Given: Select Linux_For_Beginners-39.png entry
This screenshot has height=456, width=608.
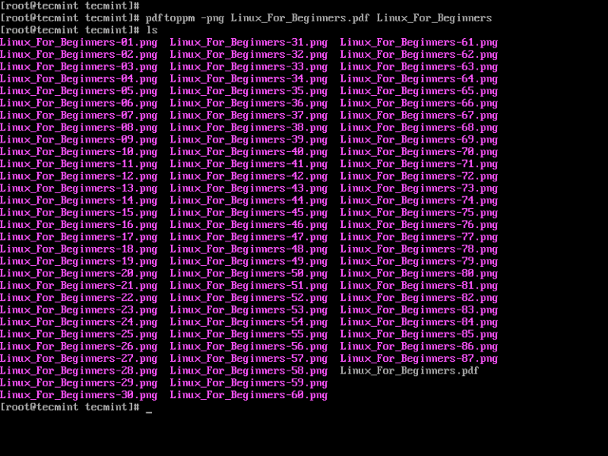Looking at the screenshot, I should pyautogui.click(x=249, y=140).
